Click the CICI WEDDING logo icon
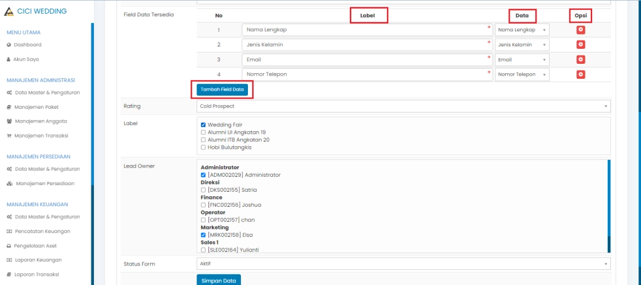641x285 pixels. tap(9, 11)
